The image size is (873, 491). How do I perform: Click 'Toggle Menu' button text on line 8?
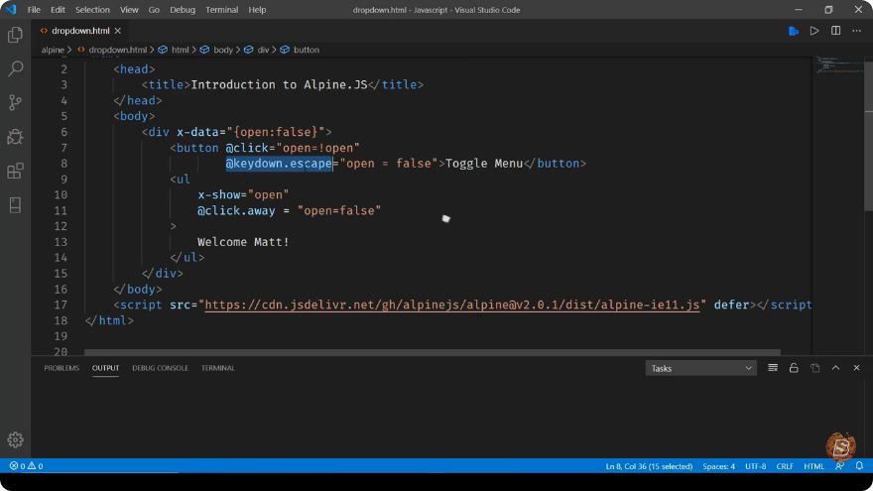pyautogui.click(x=484, y=164)
